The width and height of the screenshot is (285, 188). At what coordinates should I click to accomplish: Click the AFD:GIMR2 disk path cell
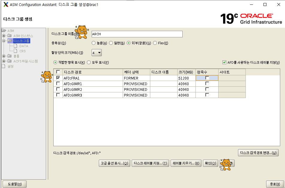(x=93, y=89)
